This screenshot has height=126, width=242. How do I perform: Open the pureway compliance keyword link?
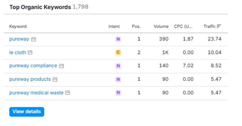coord(33,66)
